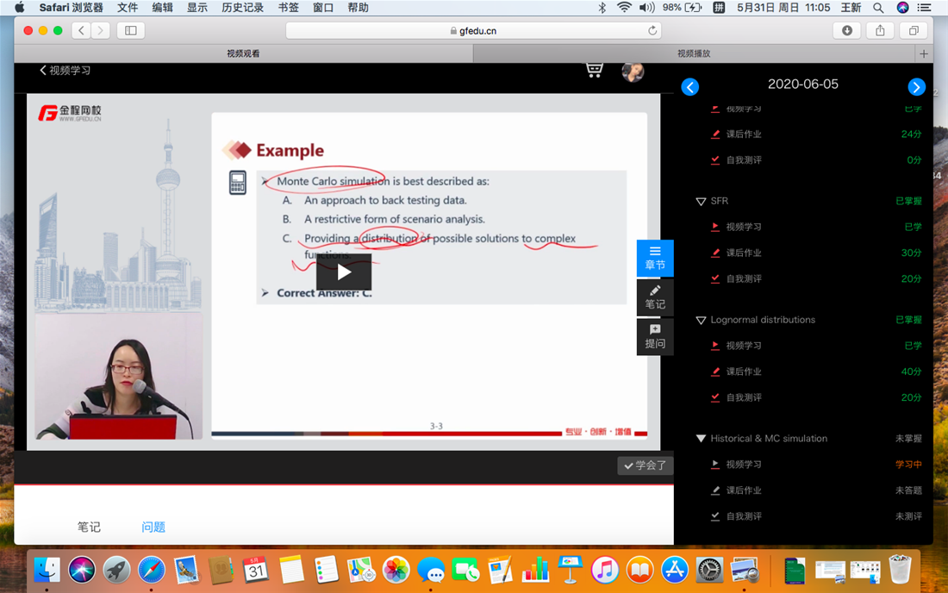
Task: Go to previous date with left arrow
Action: (690, 87)
